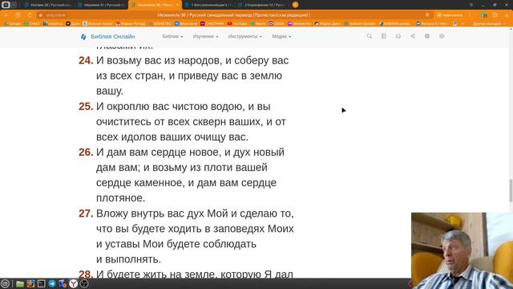The image size is (513, 289).
Task: Click the parallel view icon in header
Action: [x=384, y=36]
